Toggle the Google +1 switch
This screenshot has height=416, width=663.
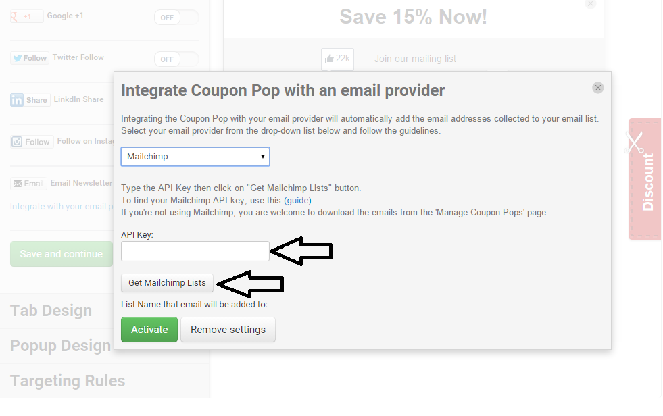click(176, 18)
